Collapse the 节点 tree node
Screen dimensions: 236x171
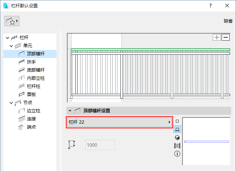point(11,103)
